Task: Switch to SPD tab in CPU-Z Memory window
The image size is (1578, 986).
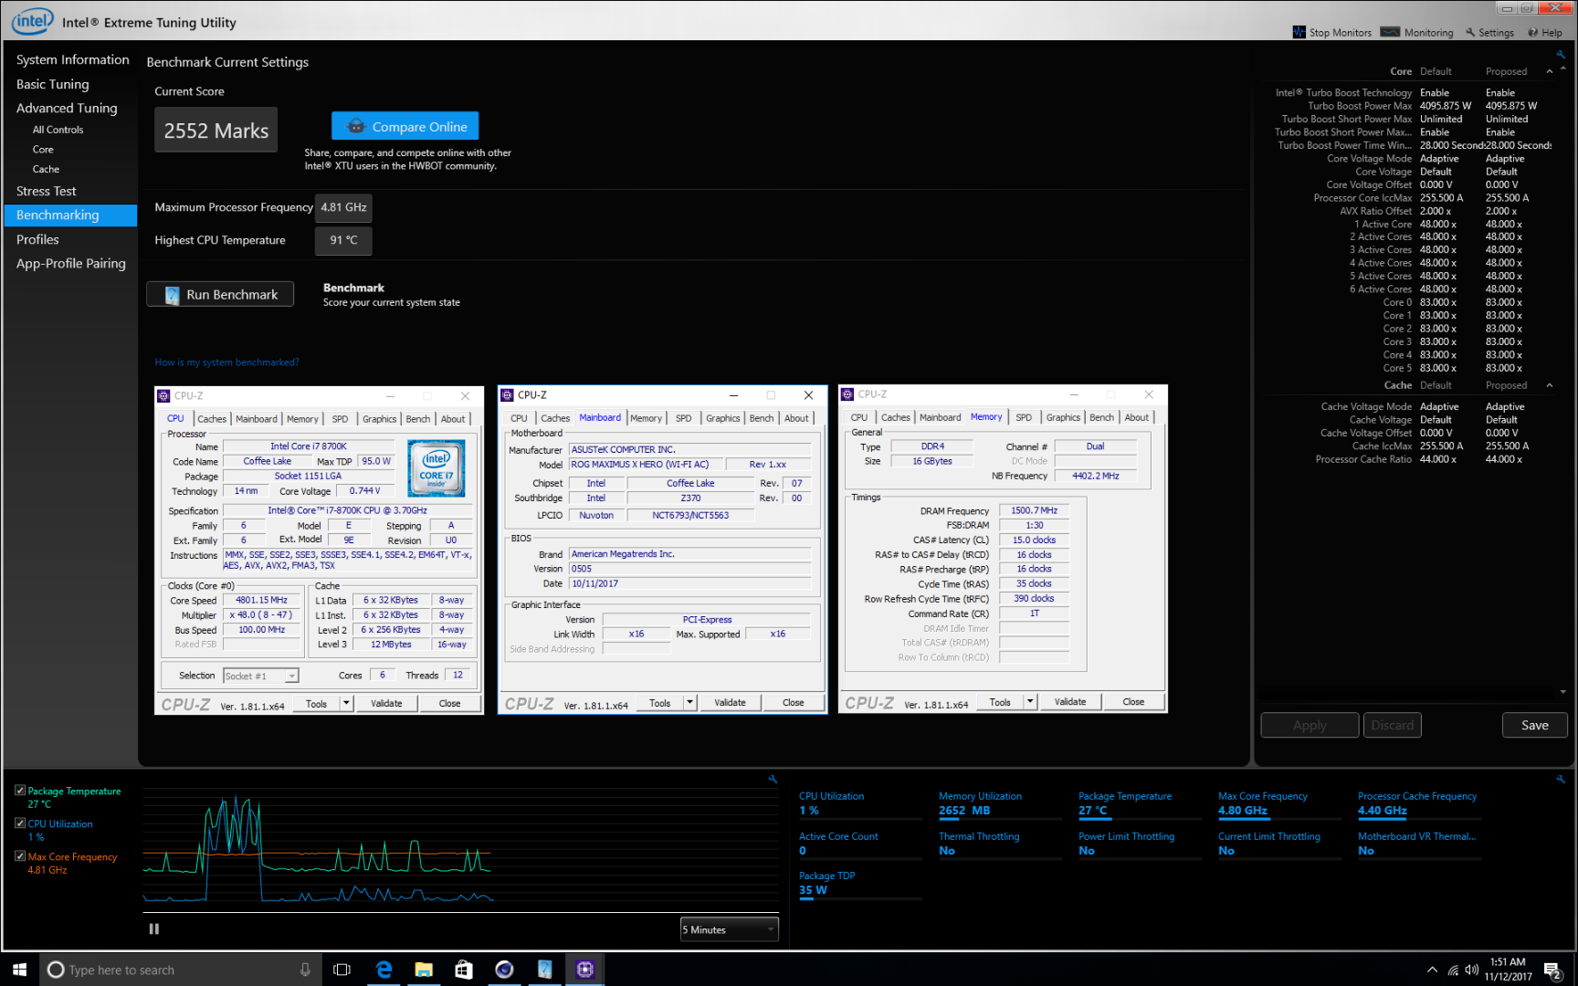Action: 1024,417
